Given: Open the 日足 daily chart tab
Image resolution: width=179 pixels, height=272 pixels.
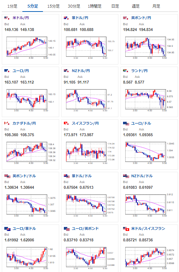Looking at the screenshot, I should pos(115,6).
